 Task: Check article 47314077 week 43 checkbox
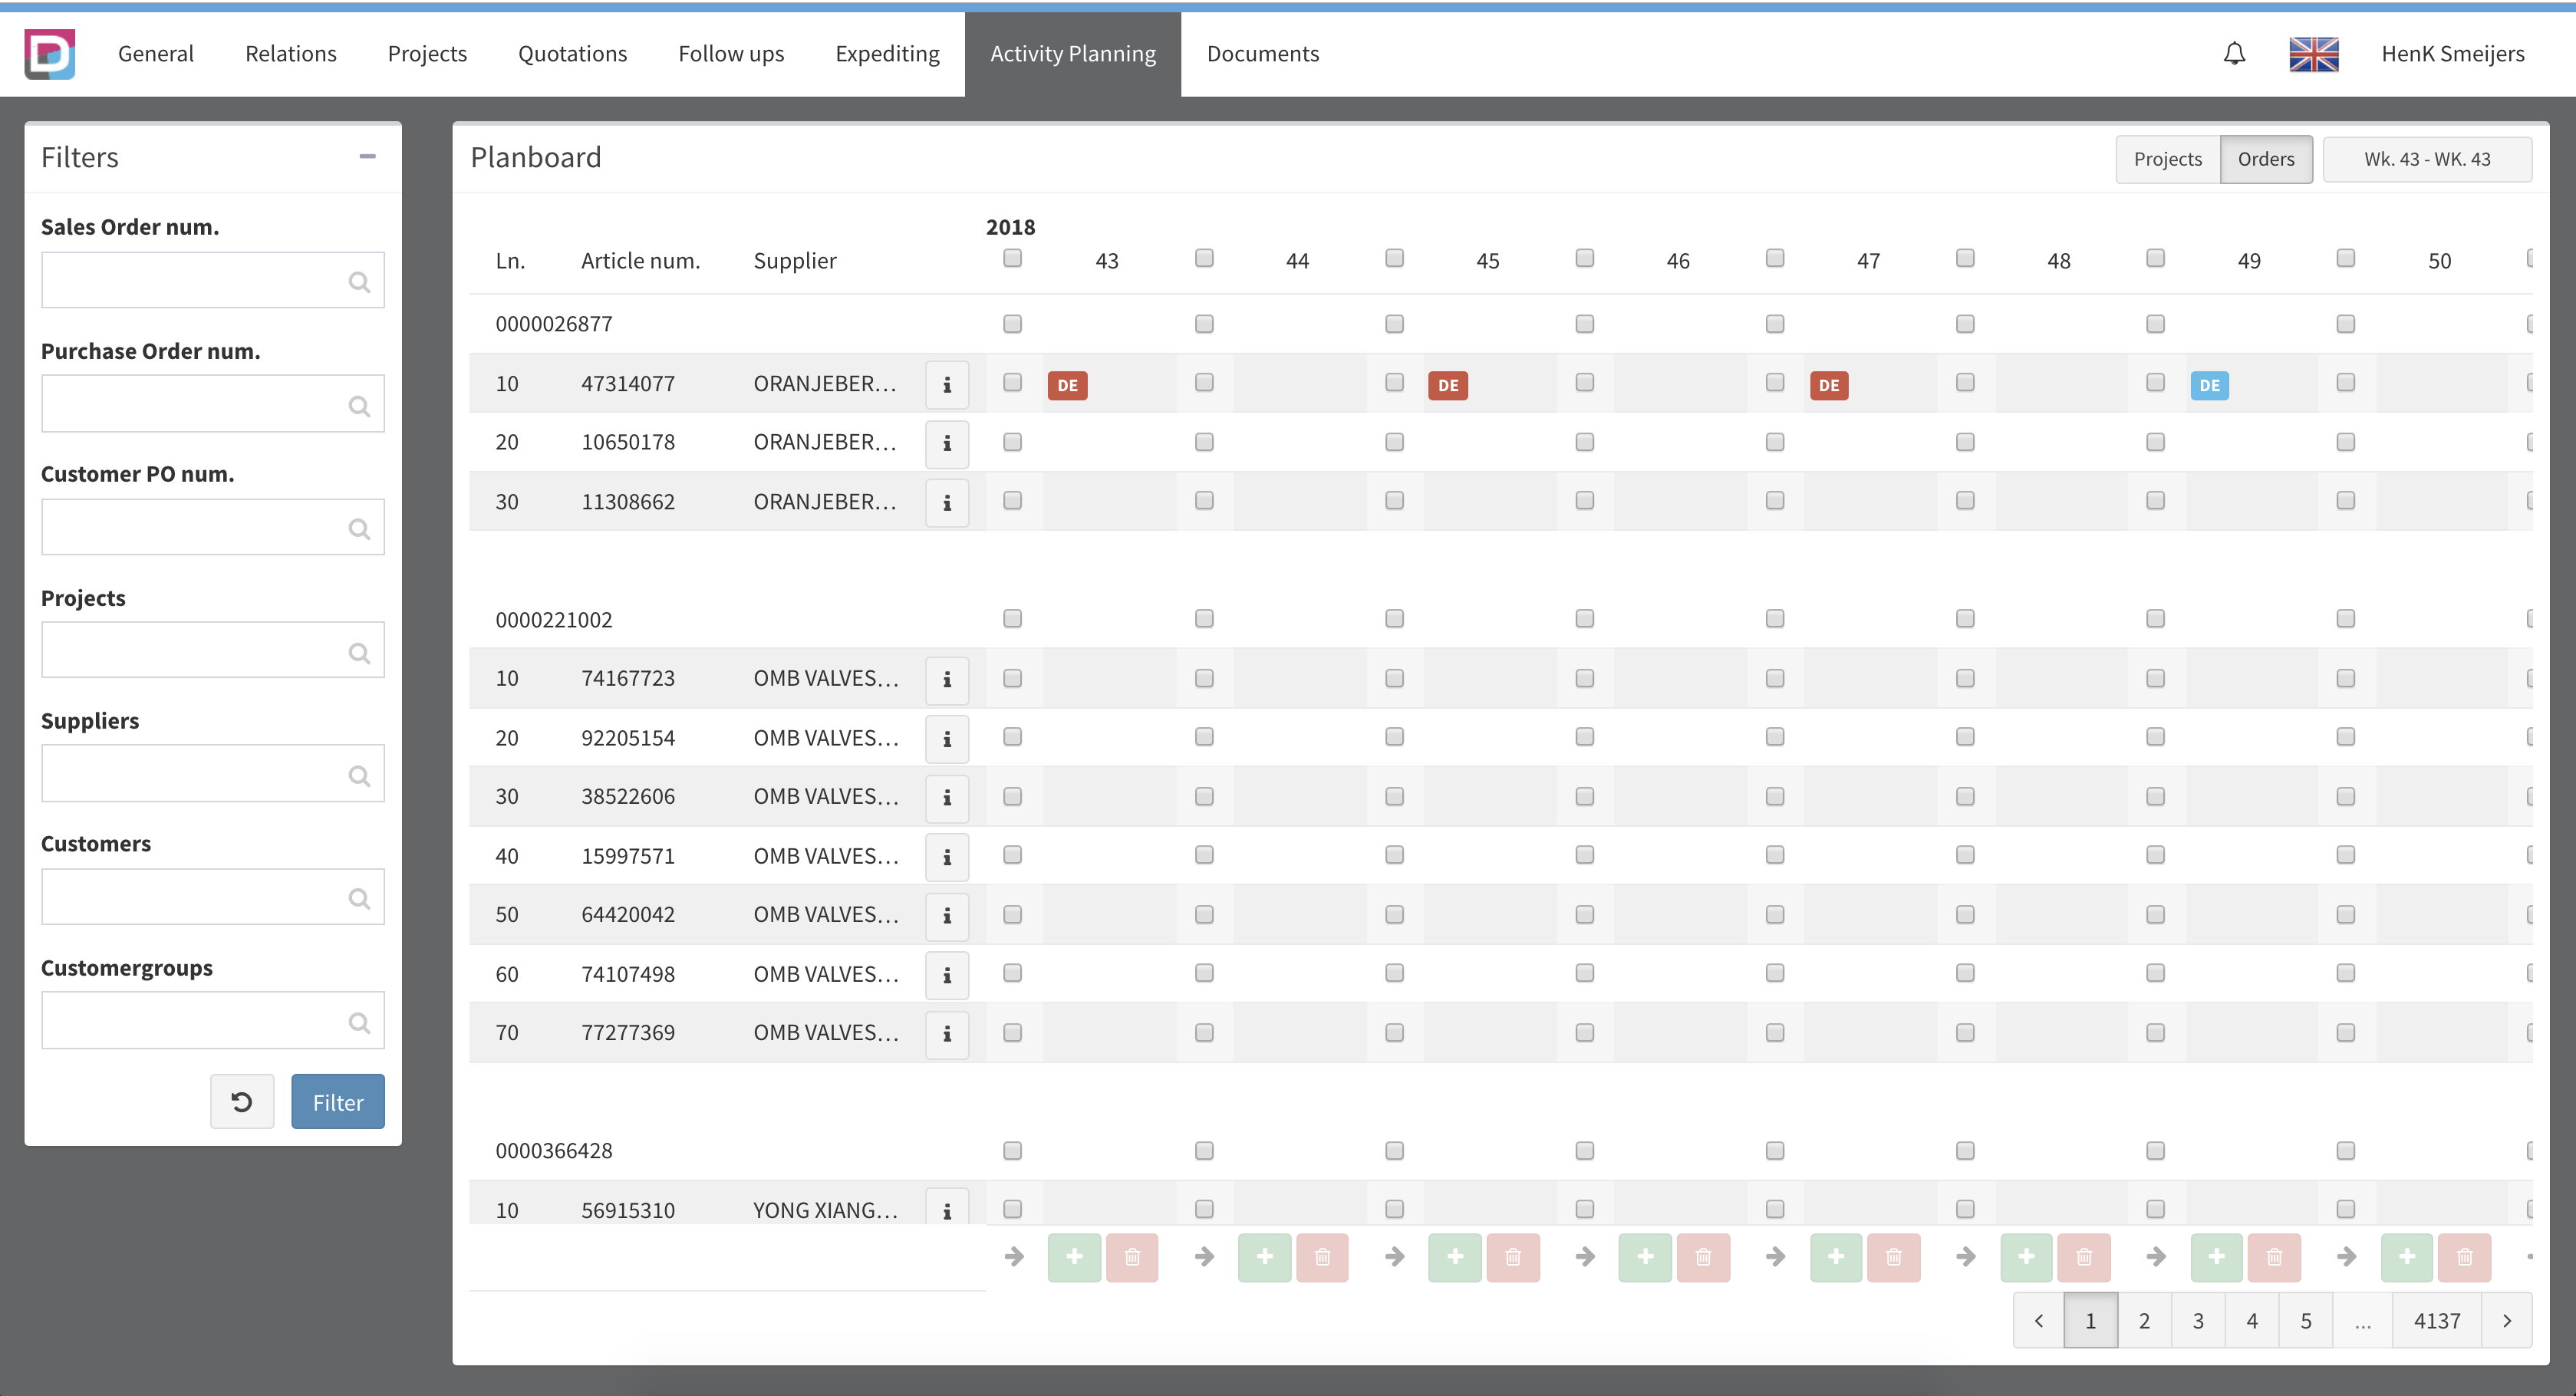[x=1012, y=383]
